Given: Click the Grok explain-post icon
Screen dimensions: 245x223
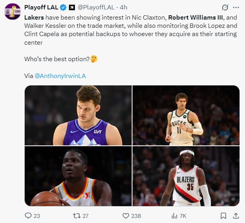Looking at the screenshot, I should [225, 7].
